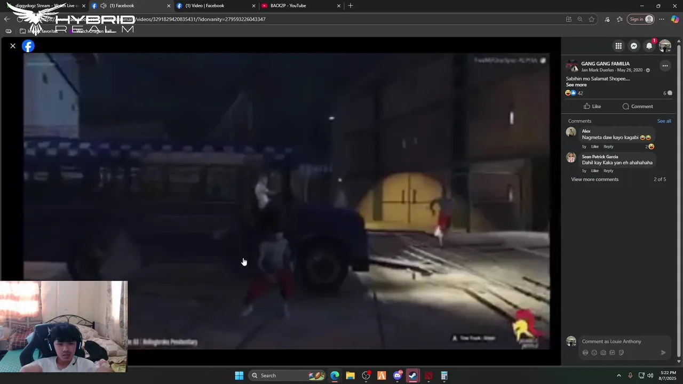Open the May 26, 2020 post date
This screenshot has height=384, width=683.
click(630, 70)
